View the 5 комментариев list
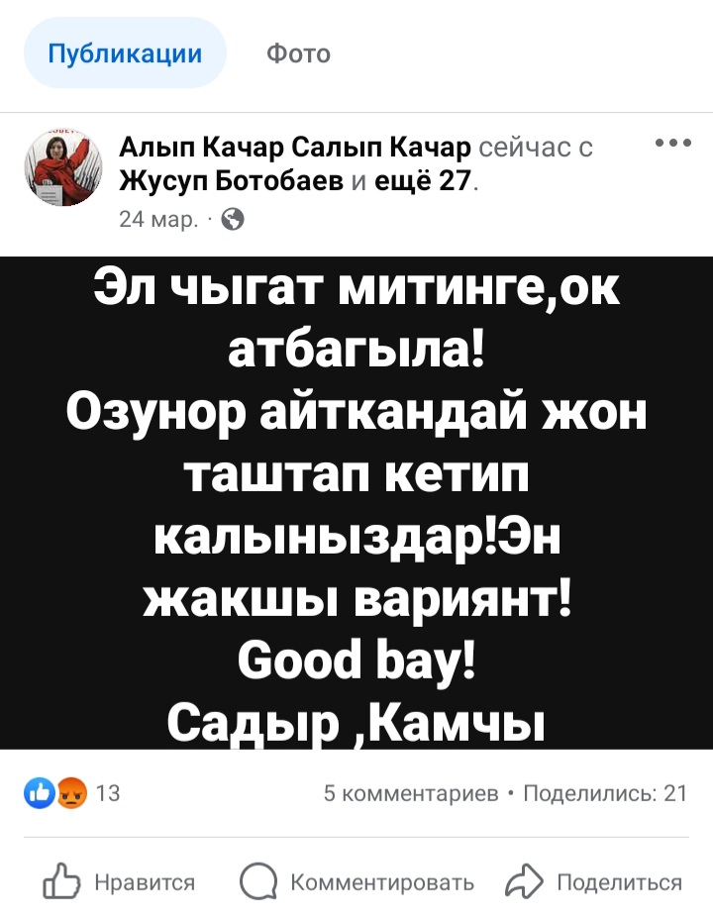This screenshot has width=713, height=919. (x=411, y=793)
